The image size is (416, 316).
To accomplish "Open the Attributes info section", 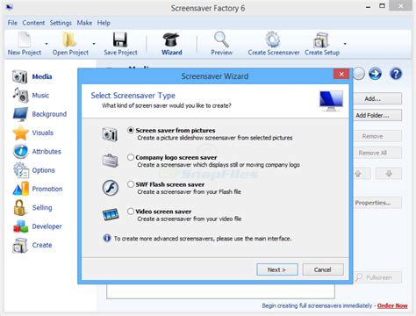I will coord(37,152).
